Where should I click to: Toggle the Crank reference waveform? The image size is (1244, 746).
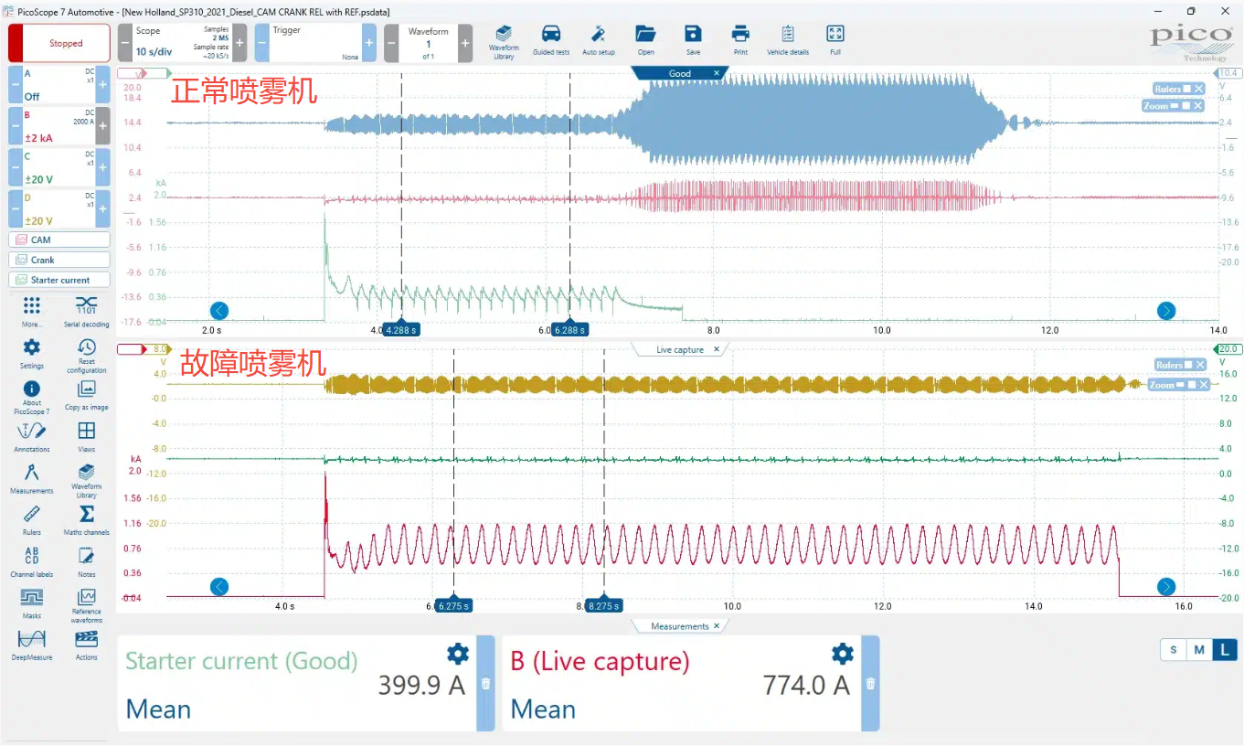tap(59, 260)
